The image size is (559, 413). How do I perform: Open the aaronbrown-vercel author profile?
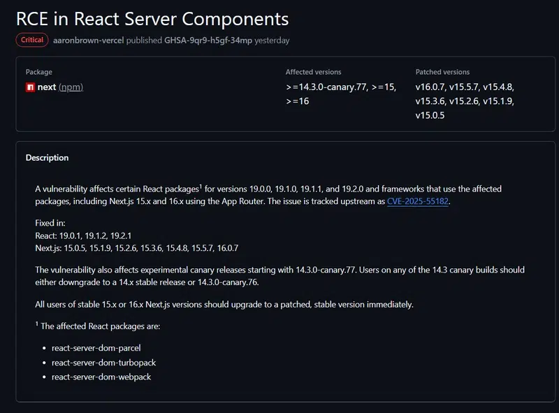[x=88, y=40]
